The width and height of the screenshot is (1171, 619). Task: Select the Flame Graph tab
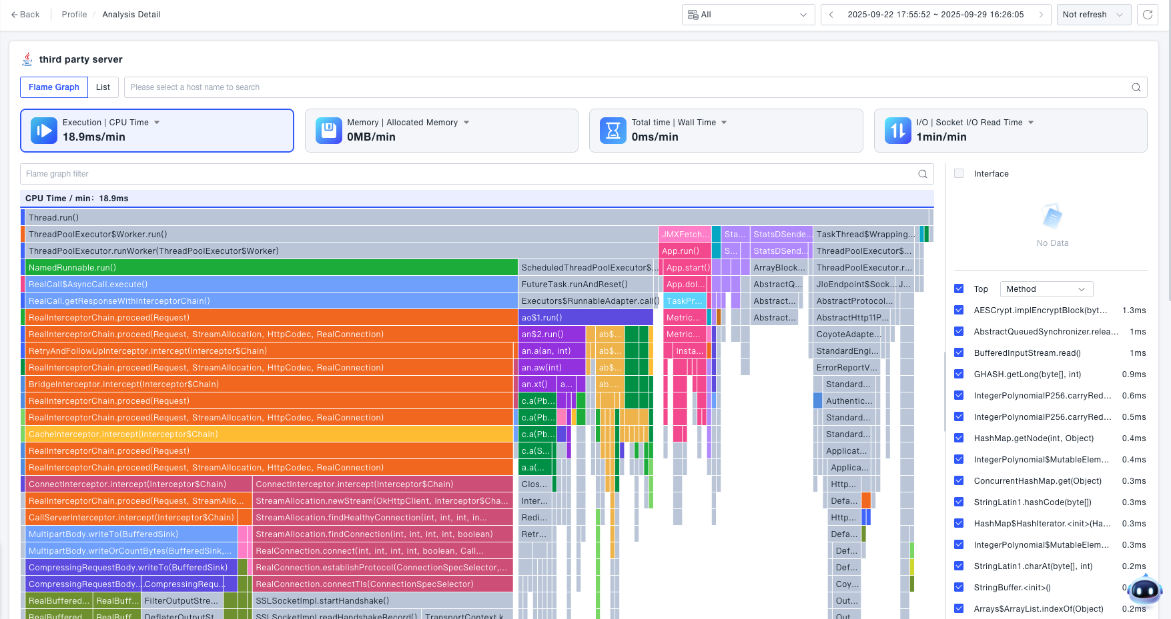[54, 87]
